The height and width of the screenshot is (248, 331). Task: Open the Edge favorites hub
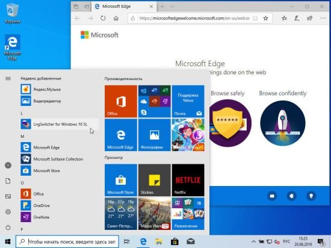(284, 19)
